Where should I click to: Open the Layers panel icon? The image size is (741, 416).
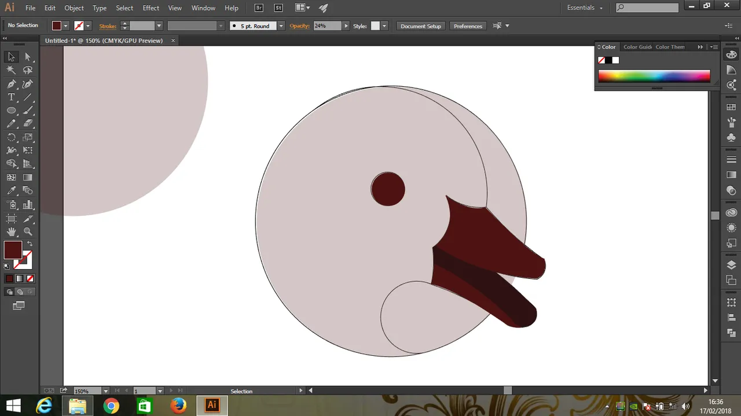(x=731, y=265)
